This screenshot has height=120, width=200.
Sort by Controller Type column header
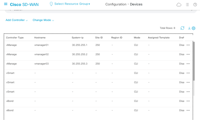pos(15,38)
